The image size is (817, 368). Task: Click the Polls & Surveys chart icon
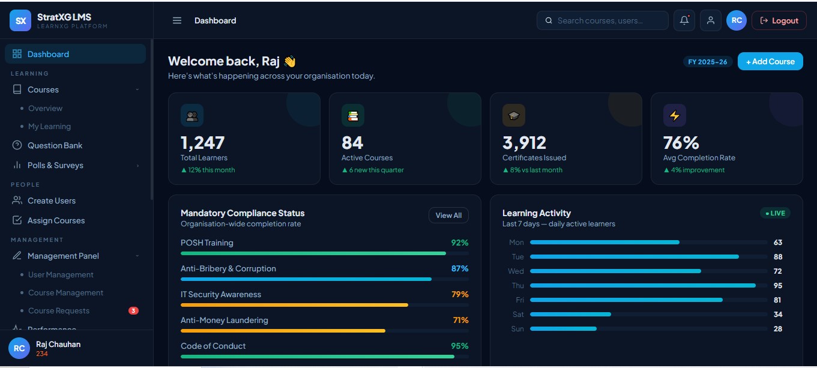17,165
